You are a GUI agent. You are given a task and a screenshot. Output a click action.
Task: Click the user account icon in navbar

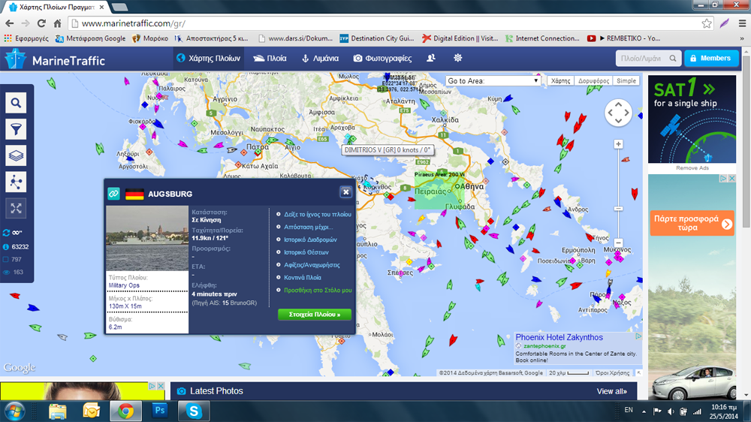point(431,58)
